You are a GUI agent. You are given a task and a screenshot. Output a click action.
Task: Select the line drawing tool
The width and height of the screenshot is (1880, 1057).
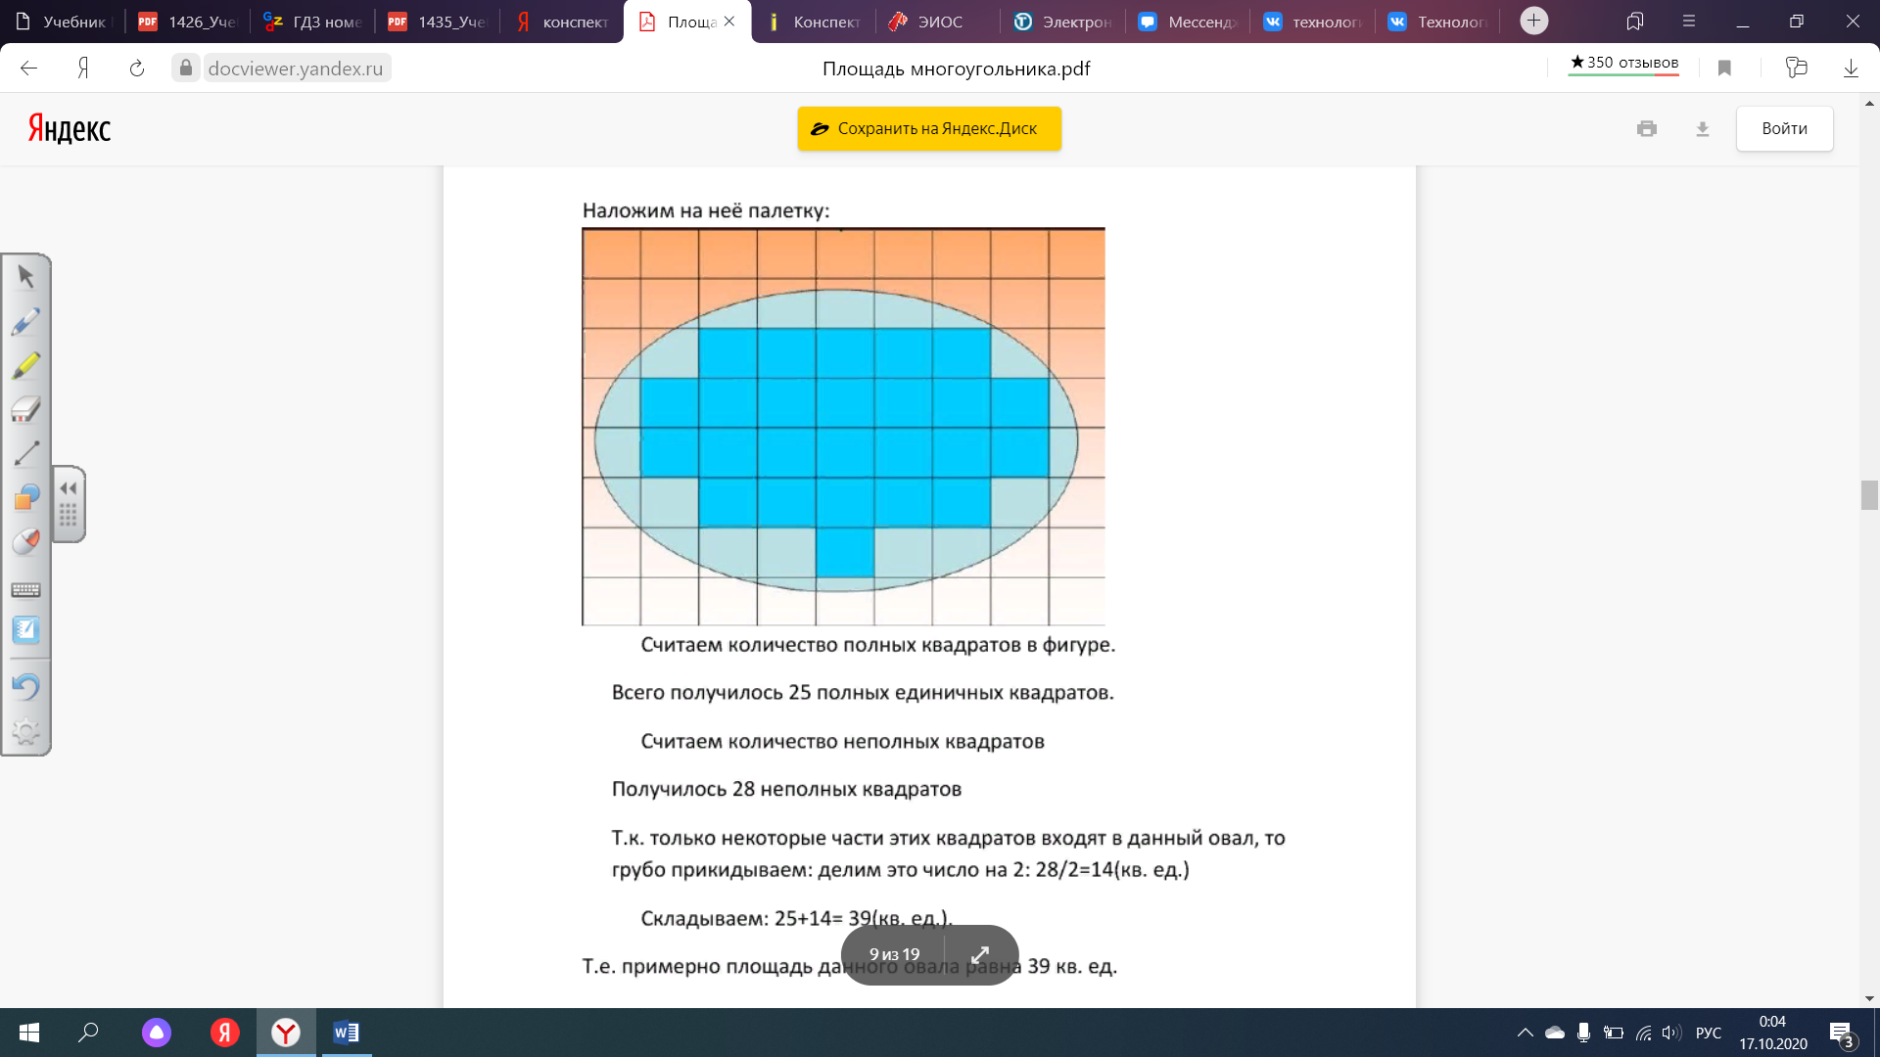(26, 453)
